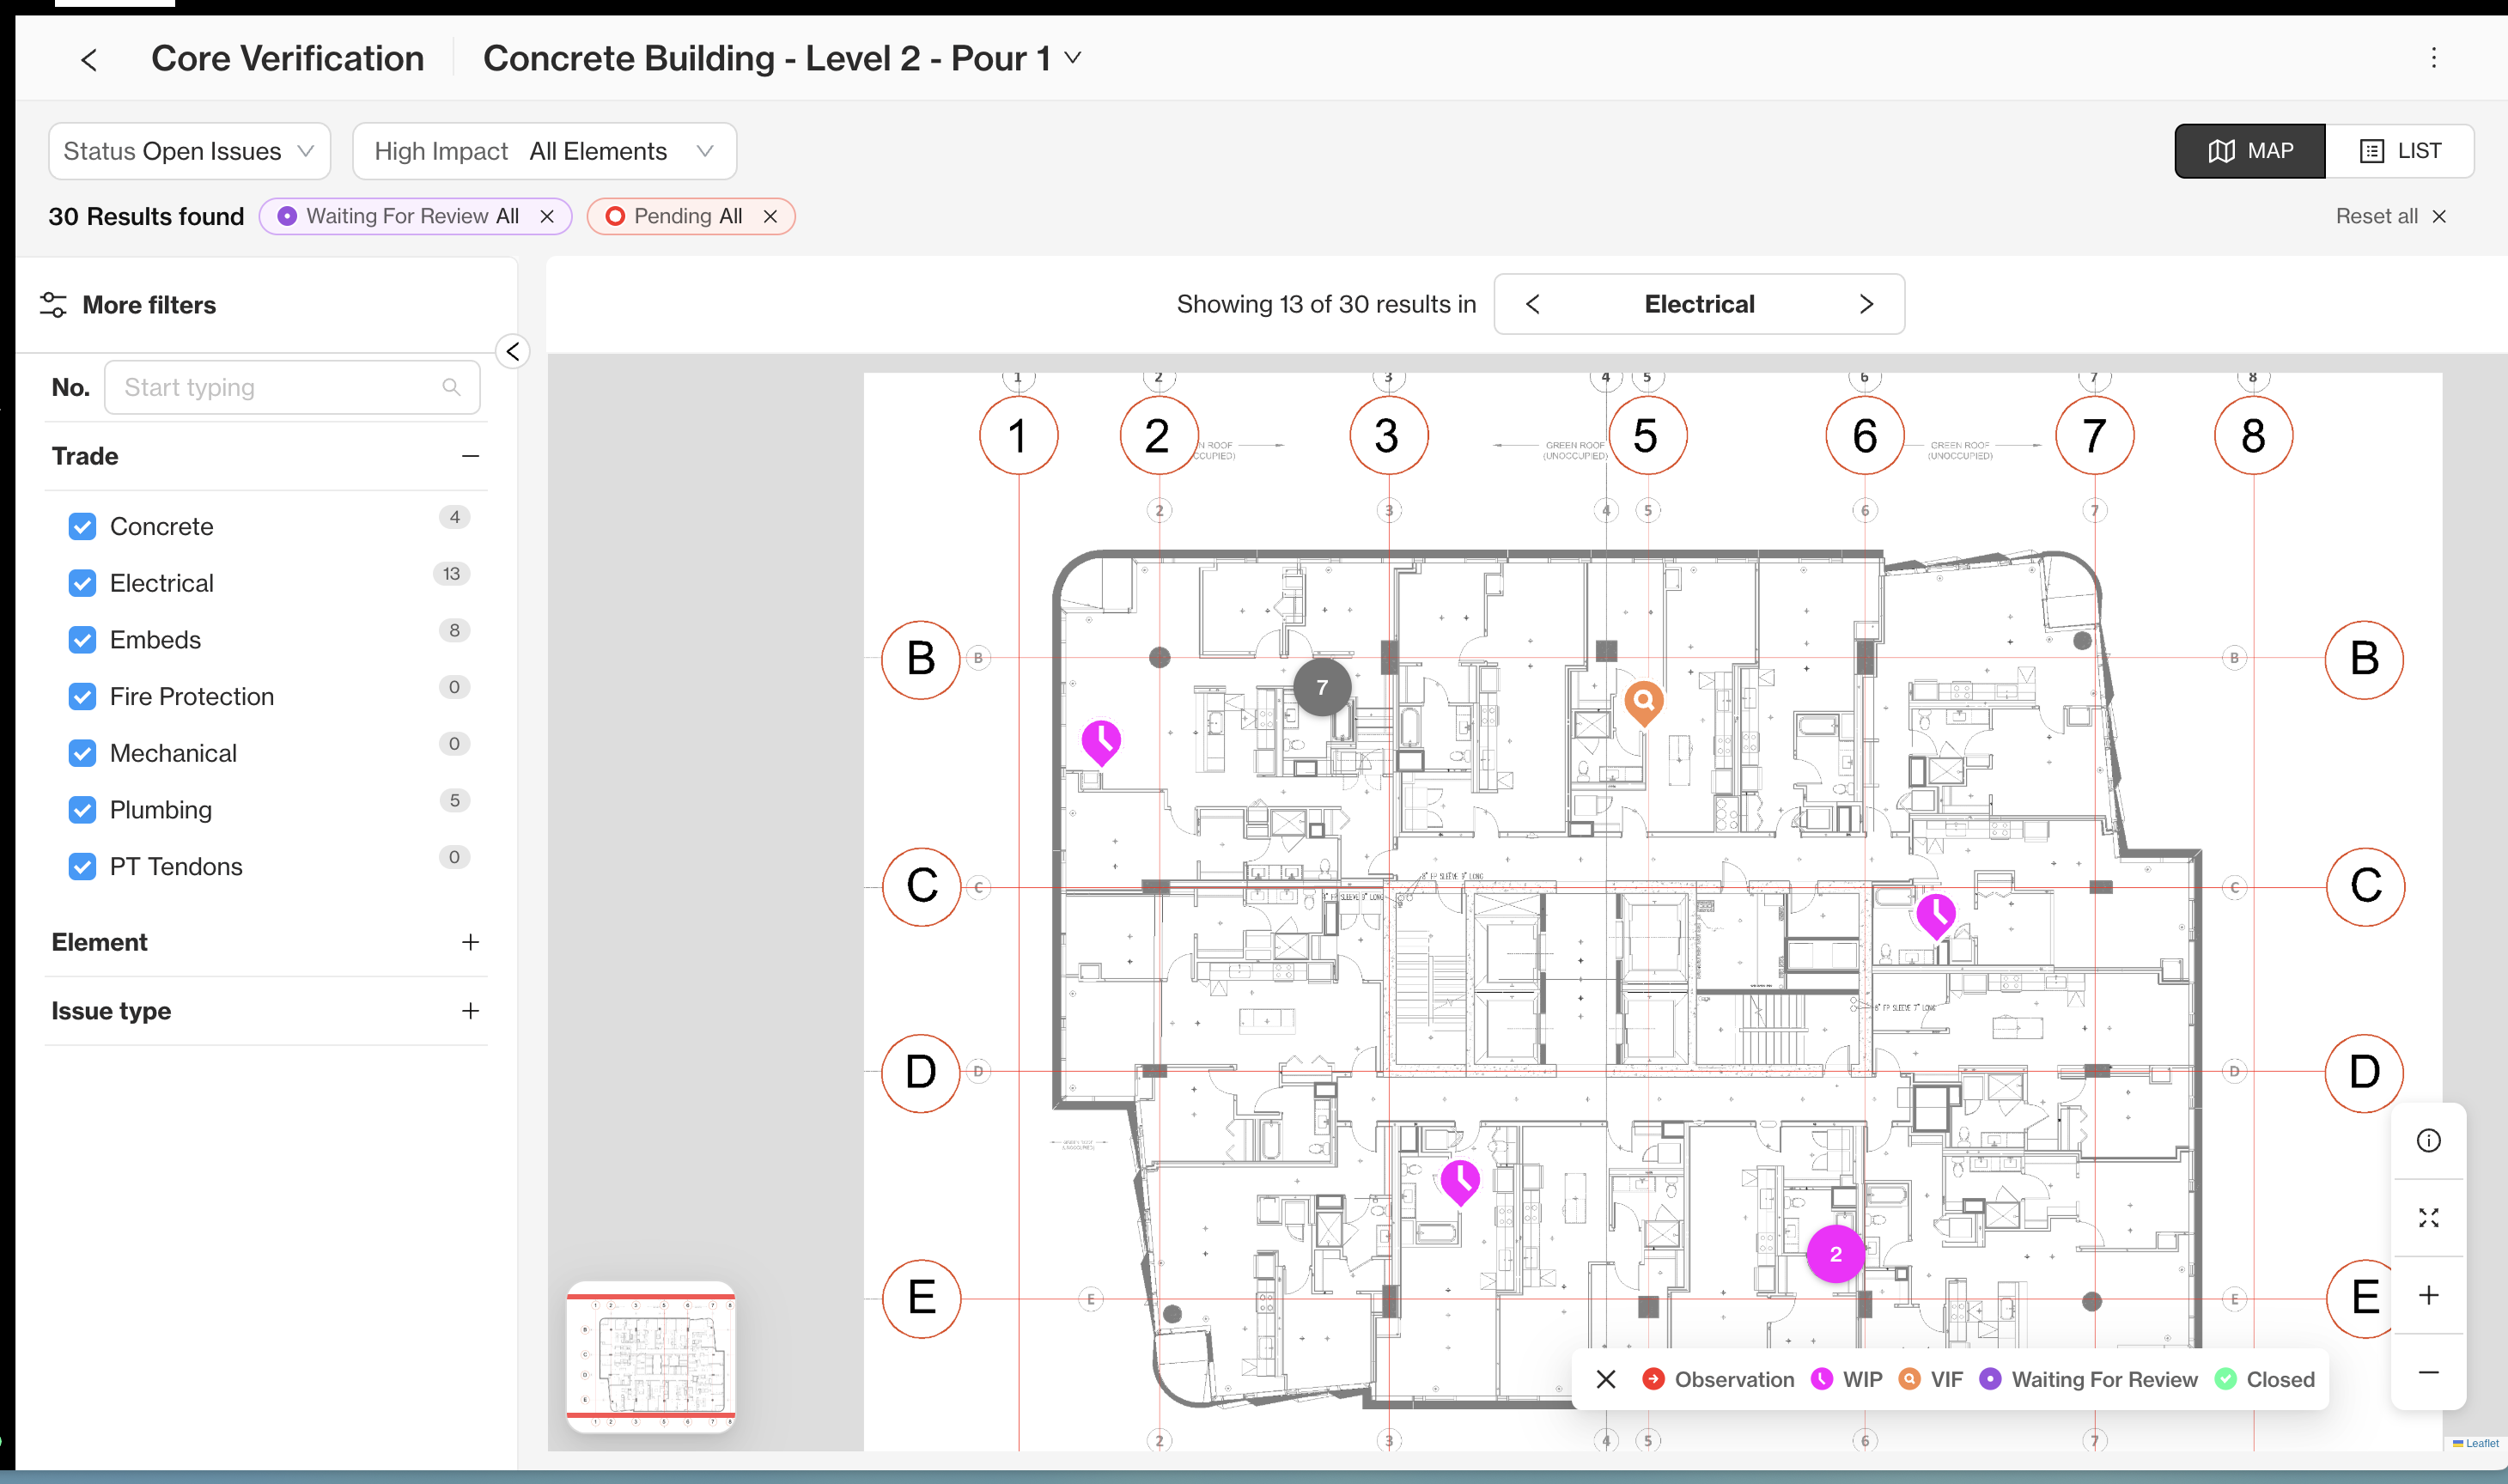Viewport: 2508px width, 1484px height.
Task: Collapse the filters side panel
Action: 513,351
